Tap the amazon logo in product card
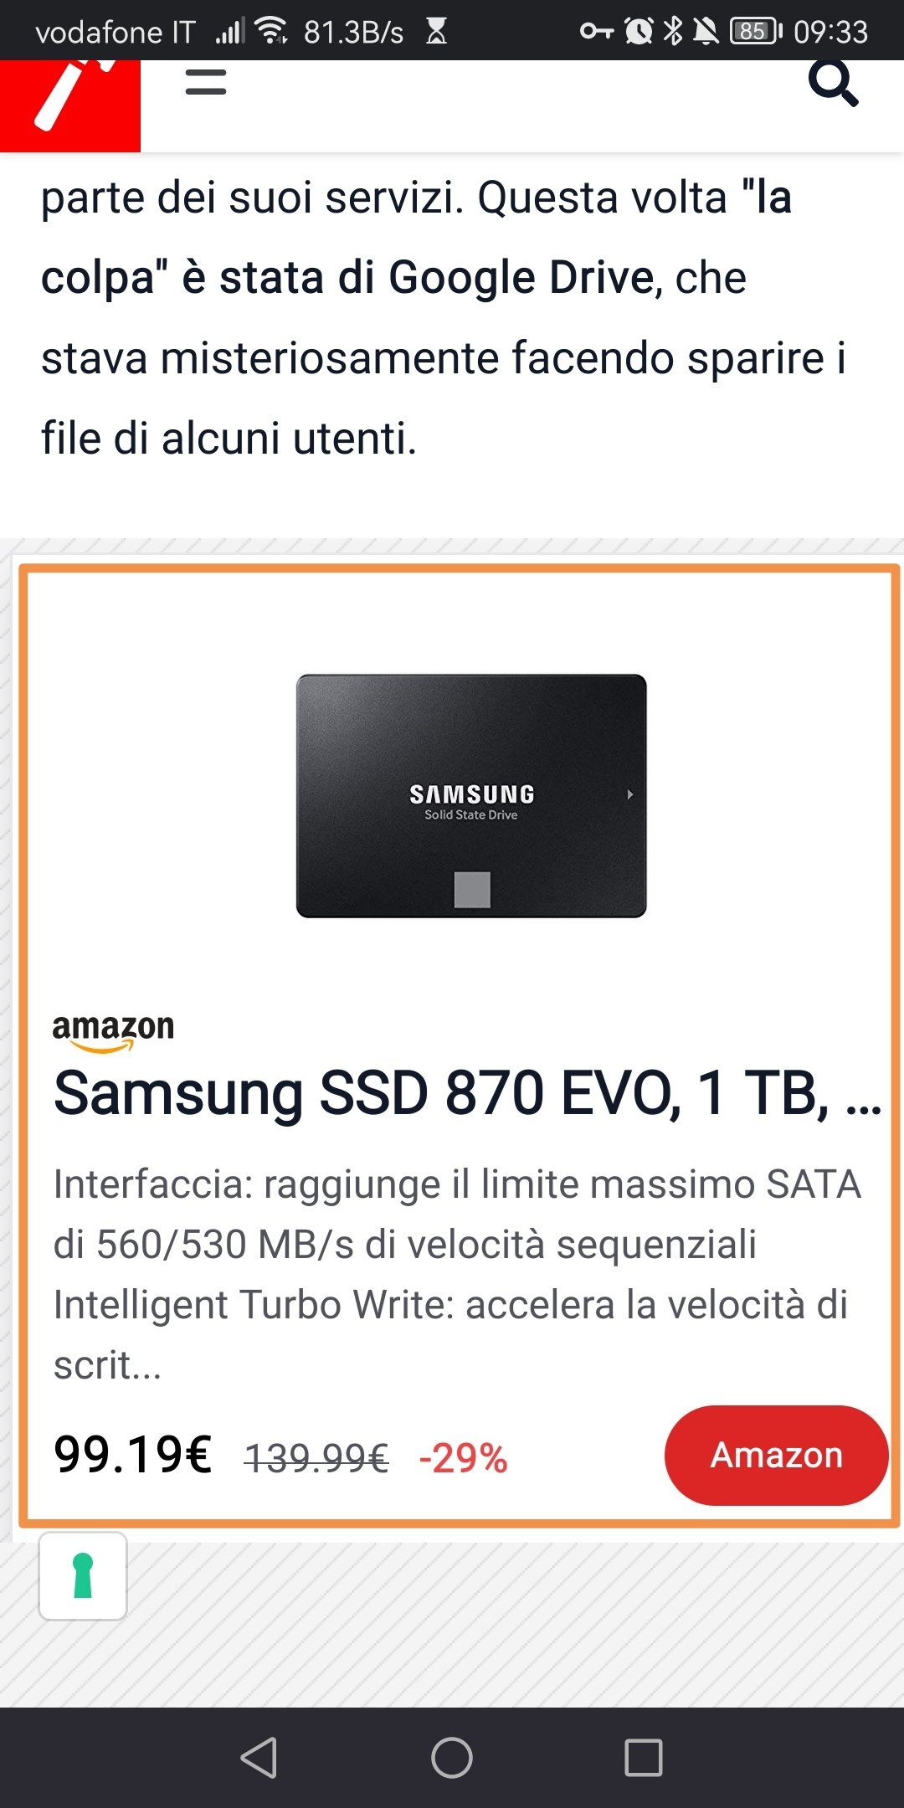 (x=113, y=1032)
